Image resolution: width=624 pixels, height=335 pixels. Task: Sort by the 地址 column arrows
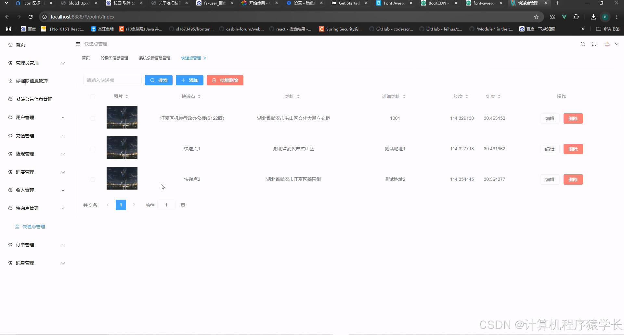click(x=298, y=96)
